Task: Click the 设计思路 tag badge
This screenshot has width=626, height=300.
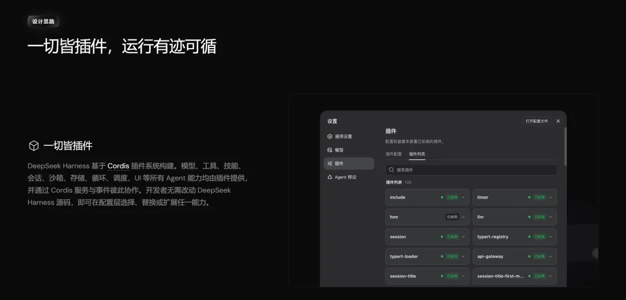Action: coord(43,21)
